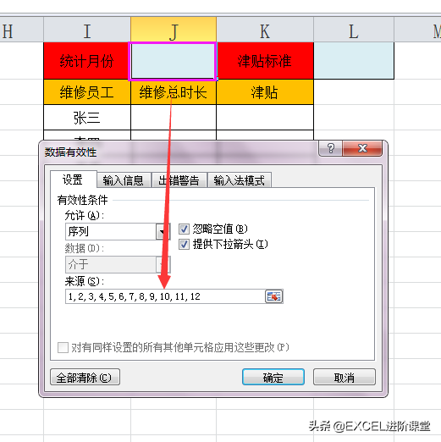Click the 全部清除 button
The image size is (441, 442).
tap(85, 377)
